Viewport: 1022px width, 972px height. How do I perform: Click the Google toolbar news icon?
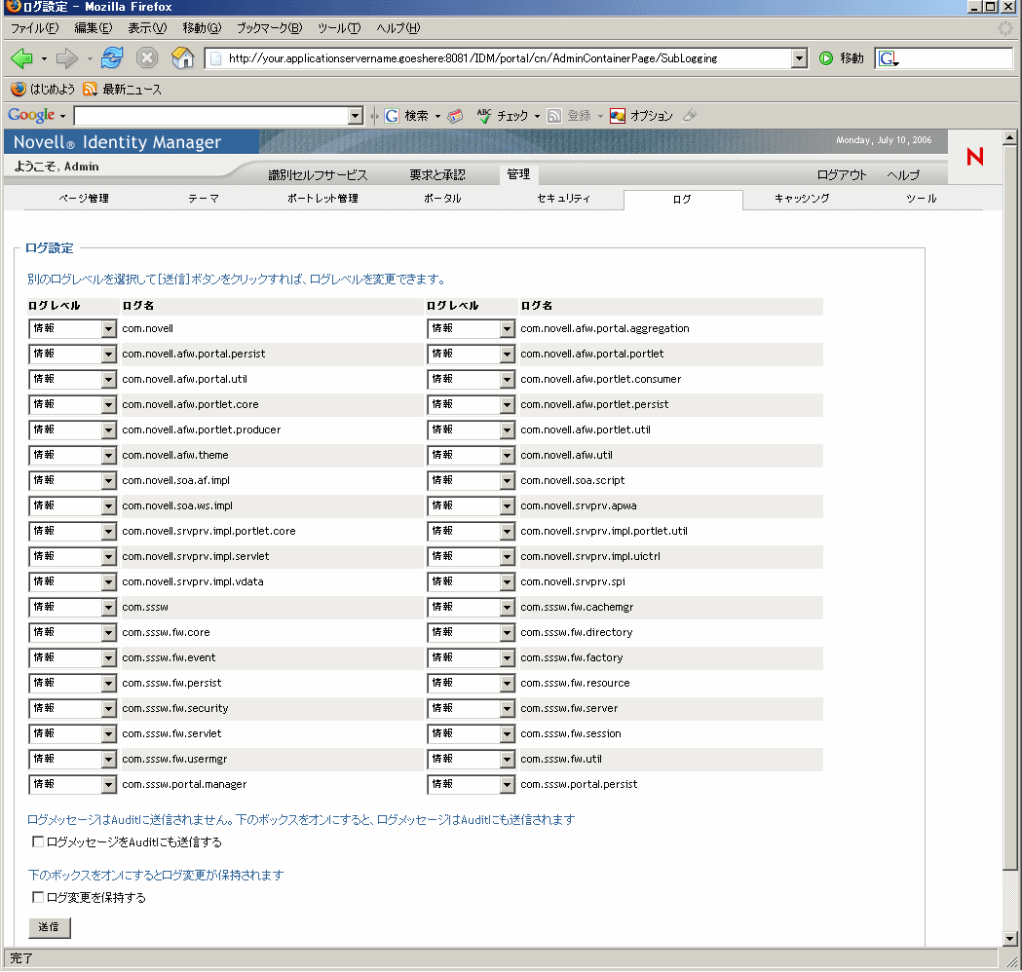click(455, 116)
